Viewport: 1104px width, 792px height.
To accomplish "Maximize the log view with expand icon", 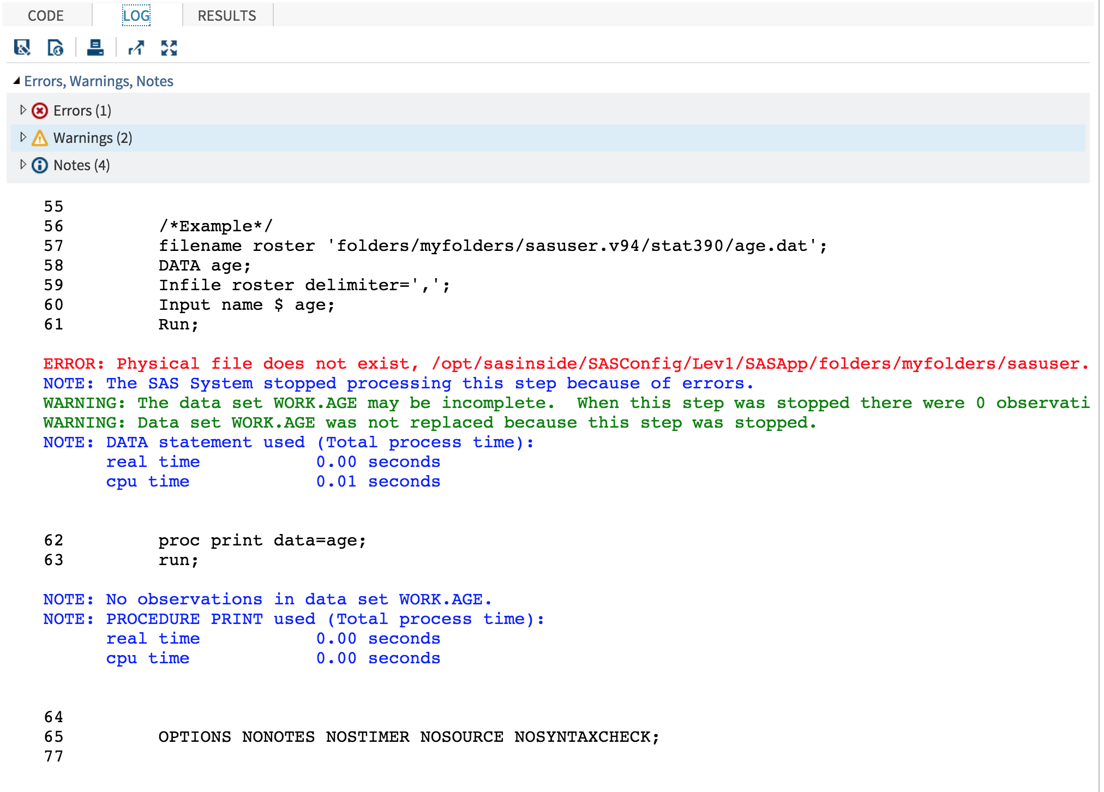I will point(169,48).
